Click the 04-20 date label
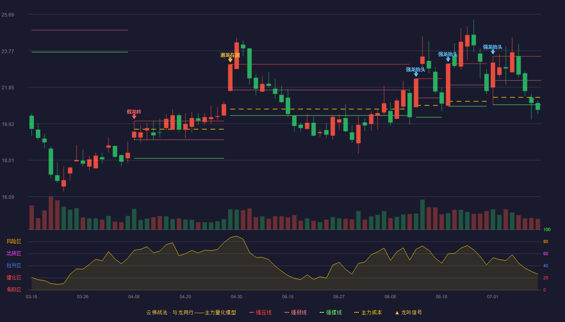This screenshot has height=322, width=565. tap(185, 297)
